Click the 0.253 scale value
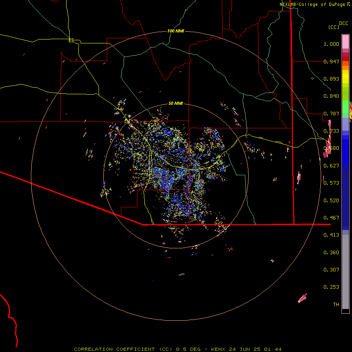This screenshot has height=352, width=352. 331,287
